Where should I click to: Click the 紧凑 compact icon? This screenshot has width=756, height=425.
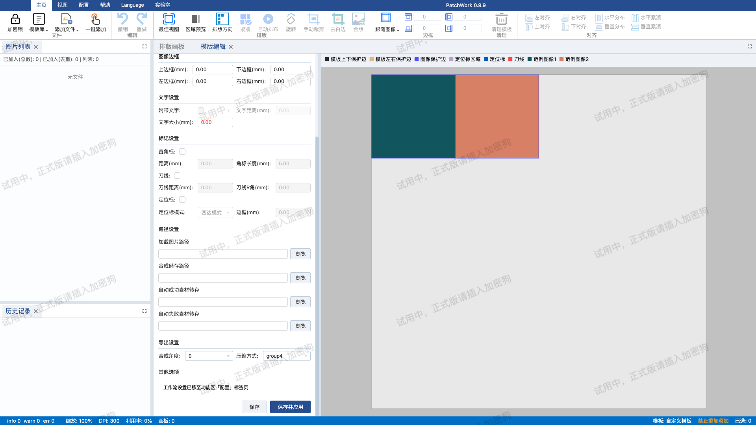245,19
